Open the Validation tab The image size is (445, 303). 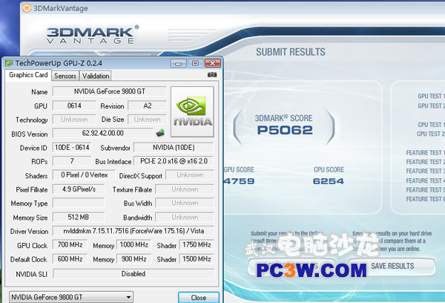[96, 76]
